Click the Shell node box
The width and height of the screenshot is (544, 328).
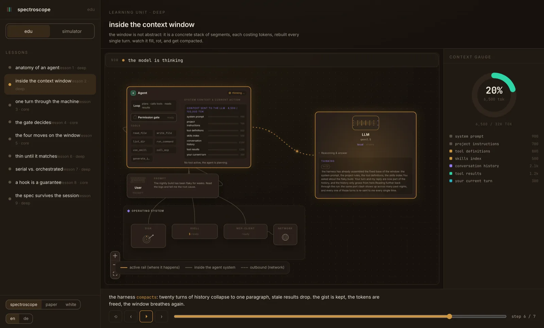(195, 231)
